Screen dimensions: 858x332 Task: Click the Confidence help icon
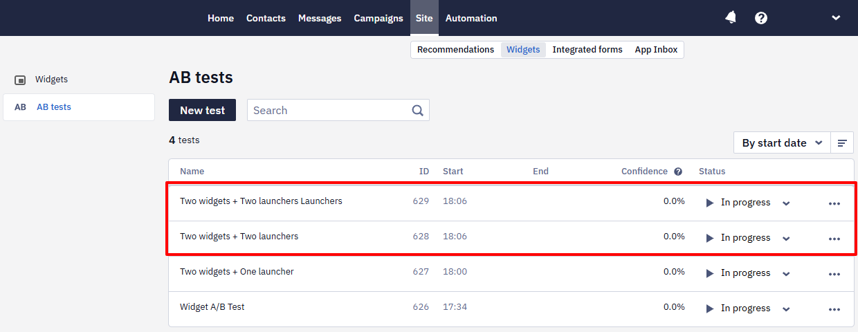(x=678, y=172)
